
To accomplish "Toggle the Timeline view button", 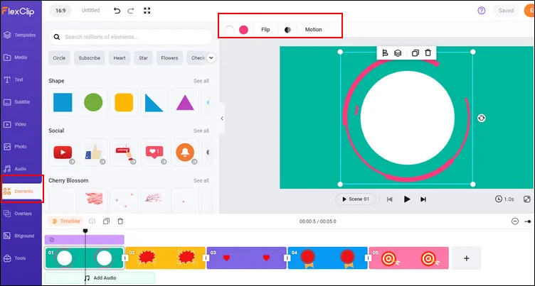I will click(65, 221).
